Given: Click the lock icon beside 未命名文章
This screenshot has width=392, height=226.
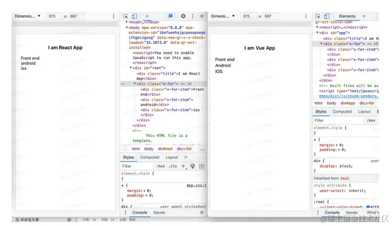Looking at the screenshot, I should point(17,220).
